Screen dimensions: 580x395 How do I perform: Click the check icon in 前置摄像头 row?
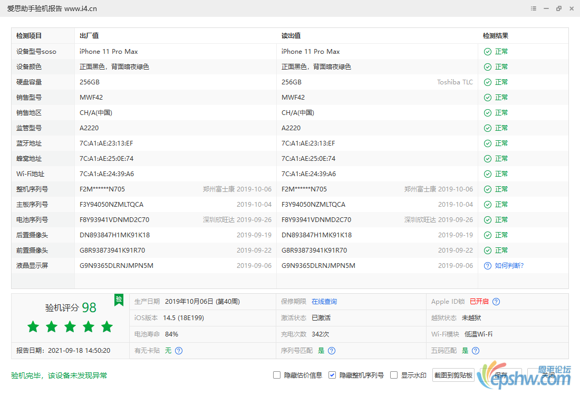[x=488, y=251]
